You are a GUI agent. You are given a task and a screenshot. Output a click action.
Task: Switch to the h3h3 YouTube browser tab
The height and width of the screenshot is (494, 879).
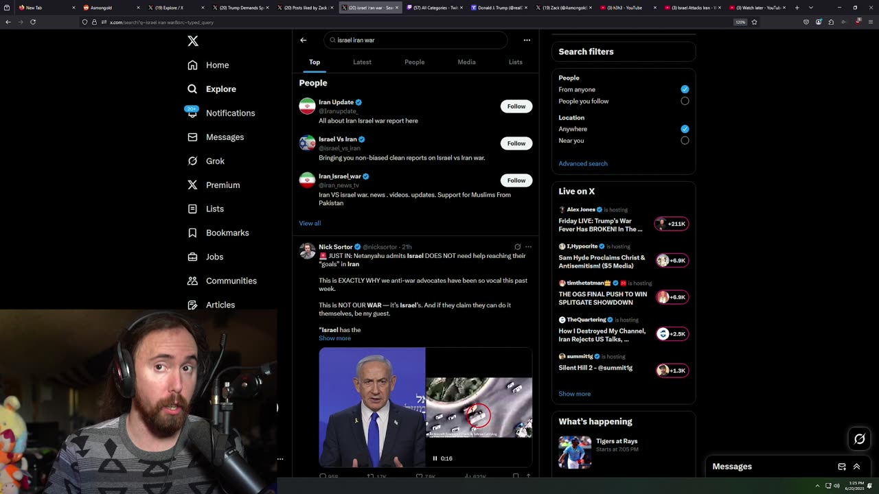(x=628, y=8)
